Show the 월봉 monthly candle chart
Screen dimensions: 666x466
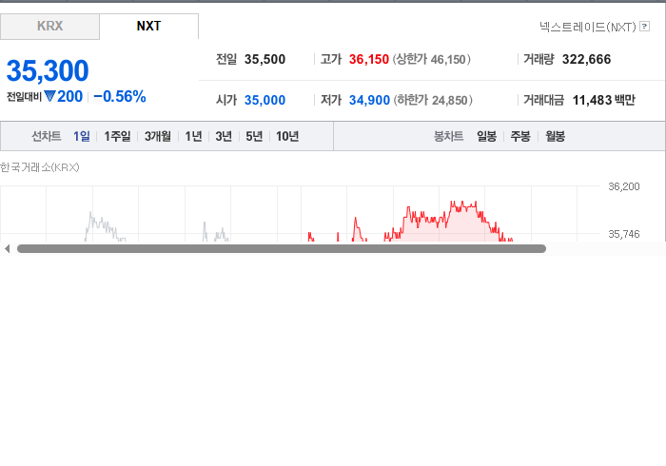tap(555, 136)
